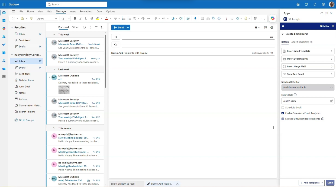Image resolution: width=336 pixels, height=187 pixels.
Task: Collapse the This week message group
Action: coord(54,34)
